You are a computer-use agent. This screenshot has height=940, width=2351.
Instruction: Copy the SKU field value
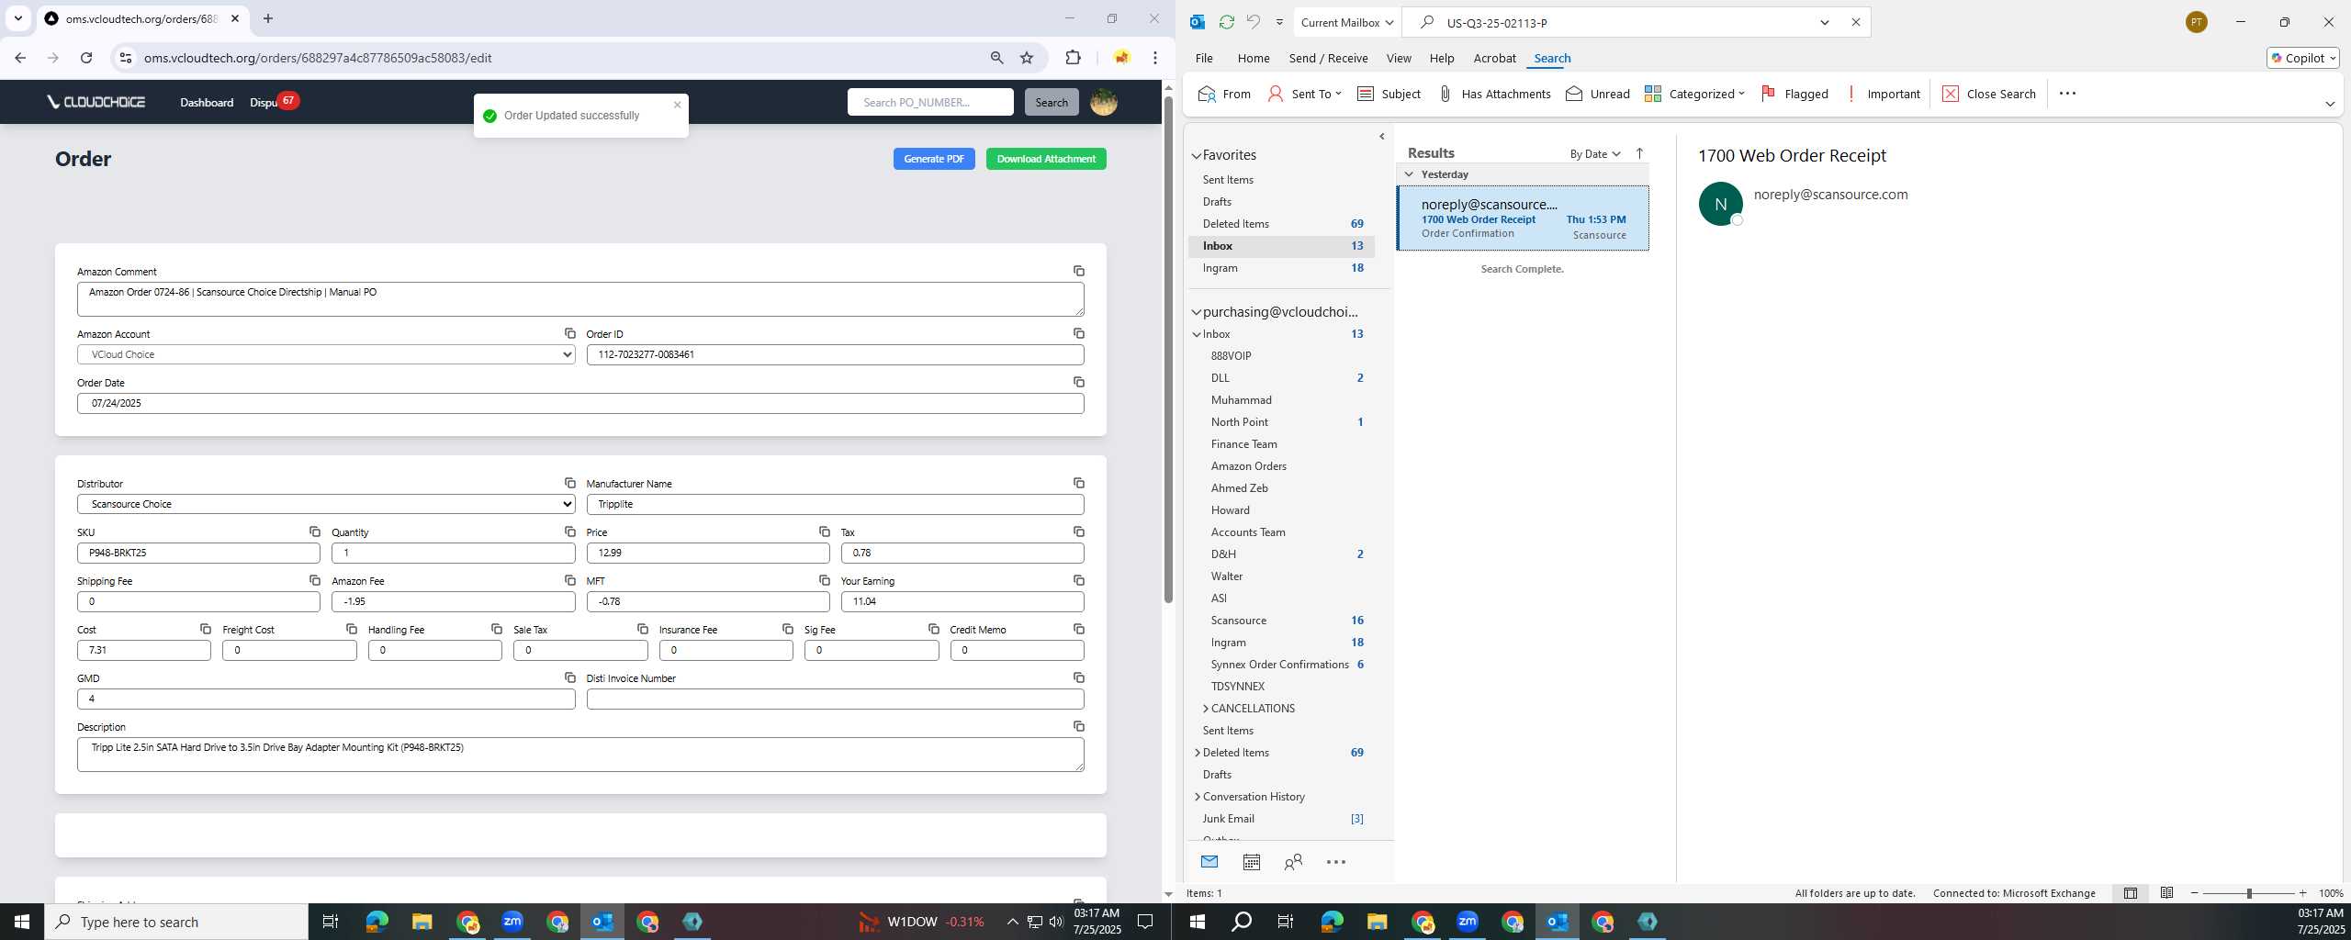click(x=315, y=532)
